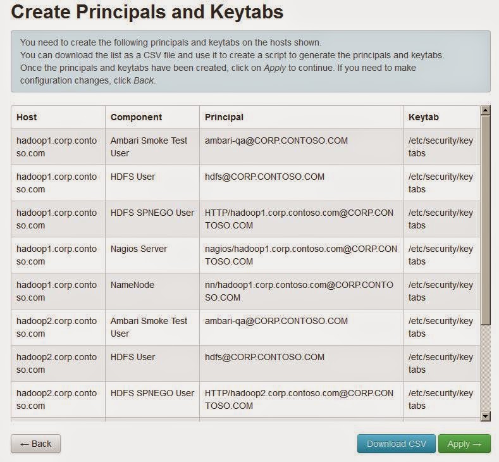Click the Keytab column header

423,117
